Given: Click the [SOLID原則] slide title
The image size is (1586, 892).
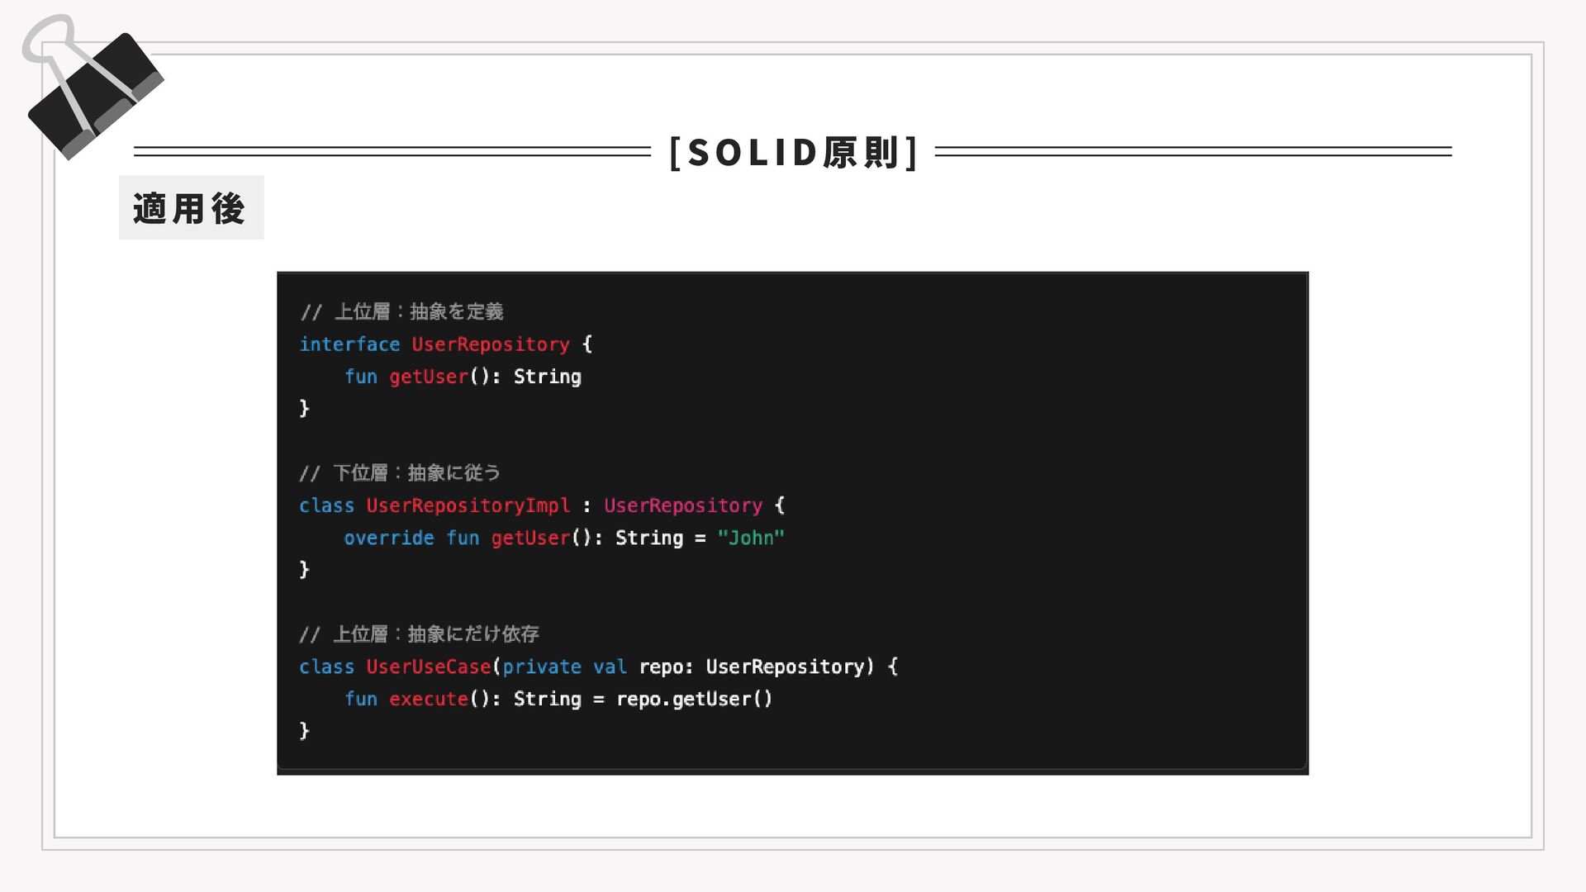Looking at the screenshot, I should [793, 152].
